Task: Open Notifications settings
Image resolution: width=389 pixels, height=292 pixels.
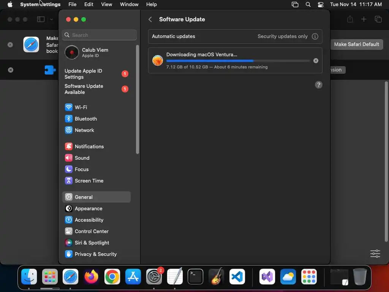Action: (96, 146)
